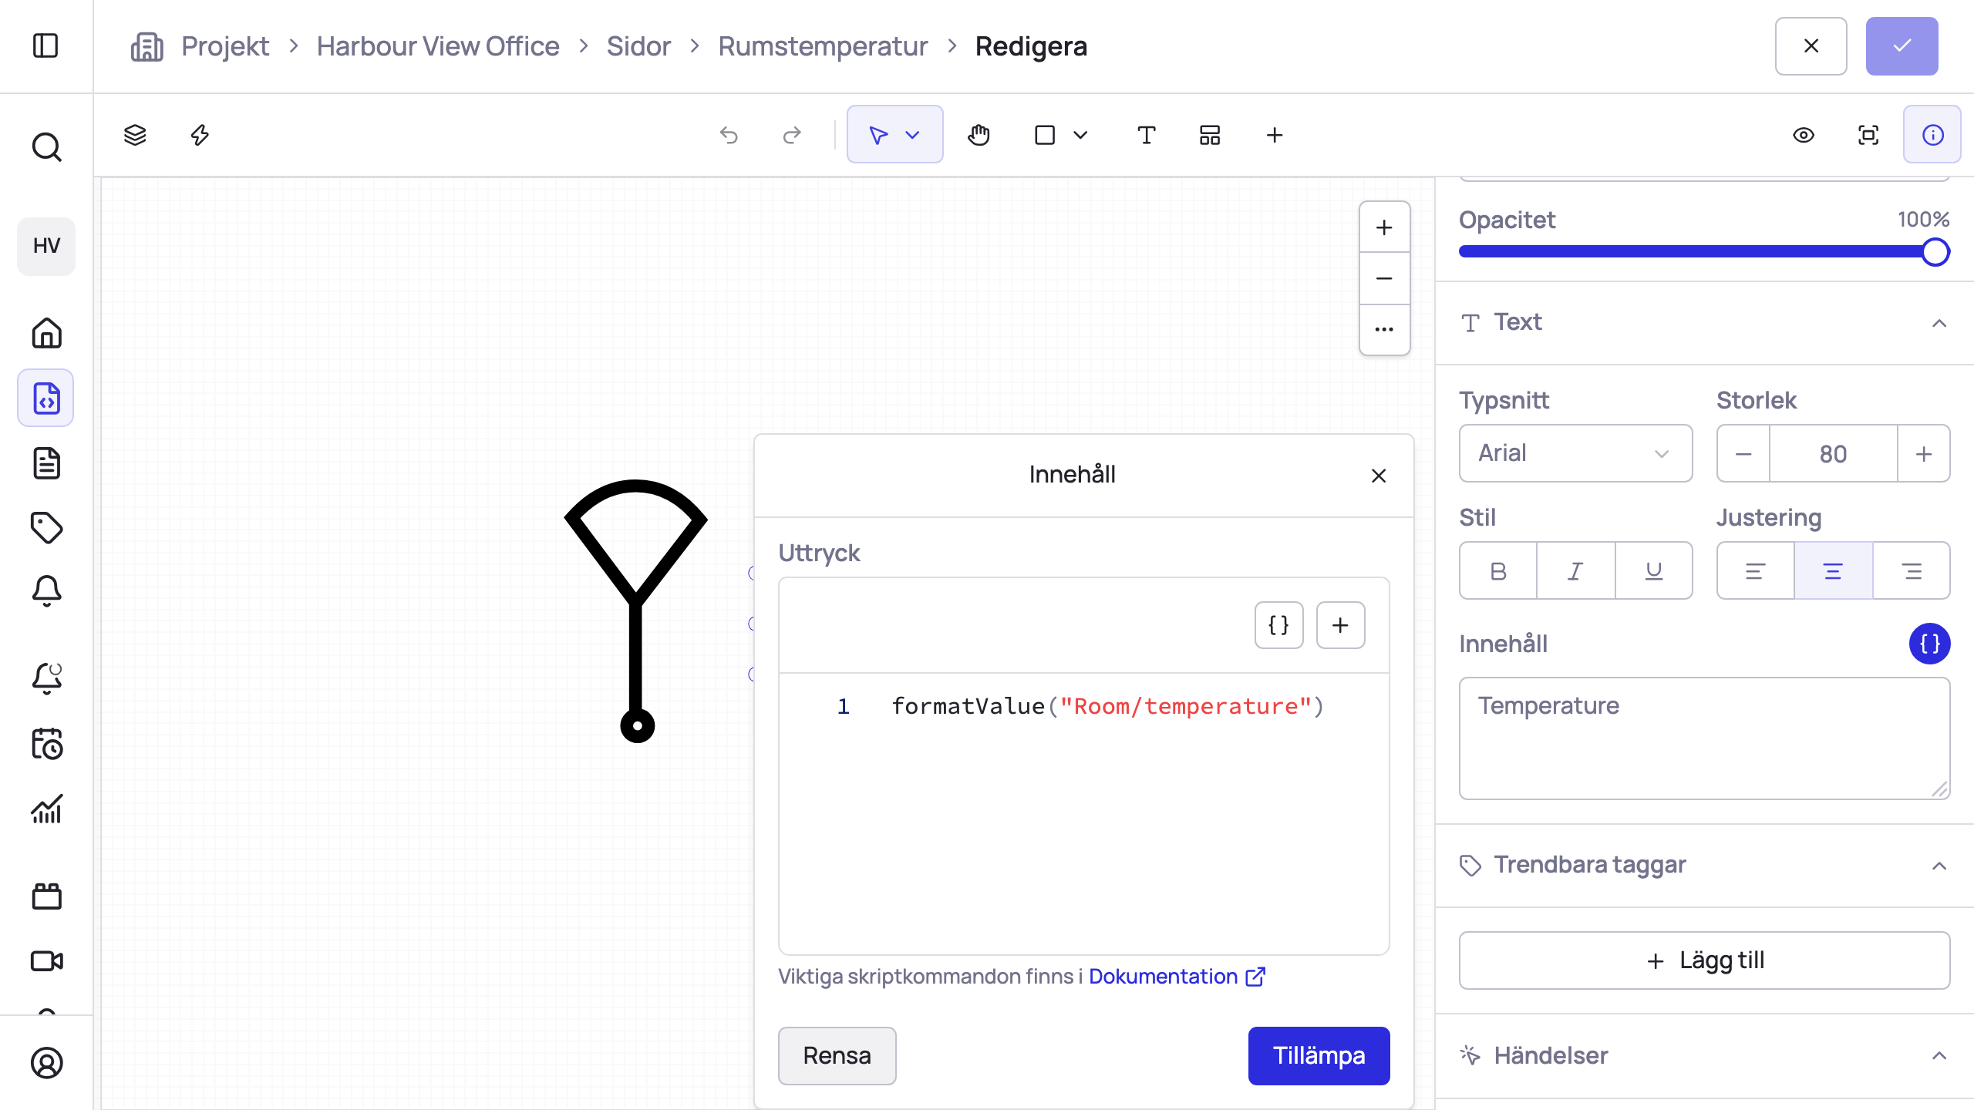Screen dimensions: 1974x1110
Task: Undo the last action
Action: point(729,135)
